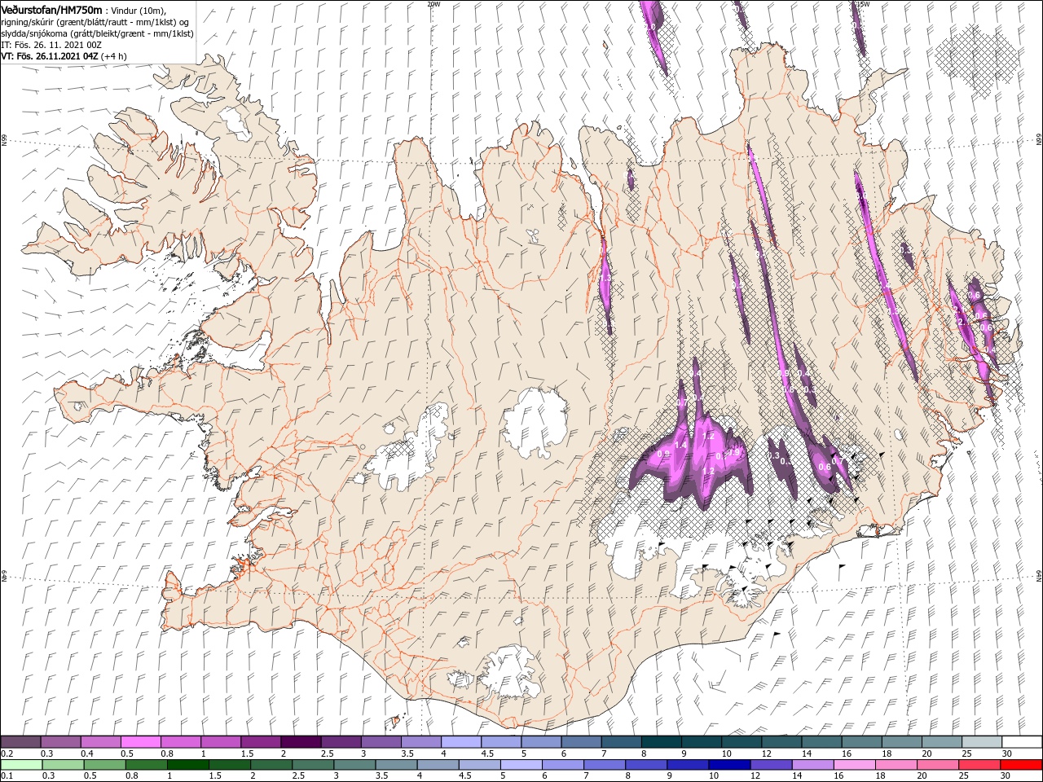The width and height of the screenshot is (1043, 782).
Task: Click the '64N' latitude label on the right edge
Action: pos(1038,575)
